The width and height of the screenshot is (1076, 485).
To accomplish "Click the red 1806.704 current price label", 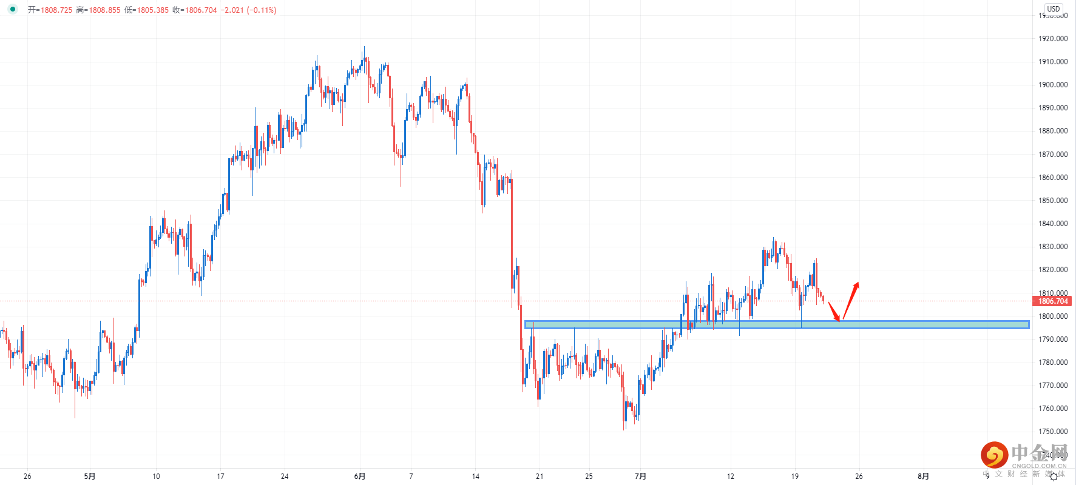I will (x=1052, y=301).
